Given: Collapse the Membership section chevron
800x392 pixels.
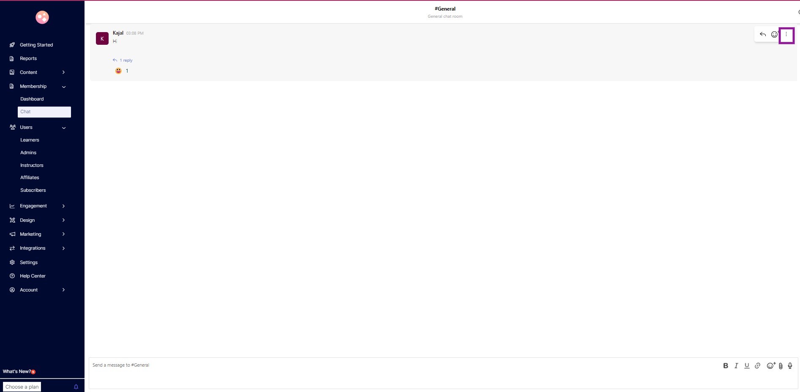Looking at the screenshot, I should (64, 87).
